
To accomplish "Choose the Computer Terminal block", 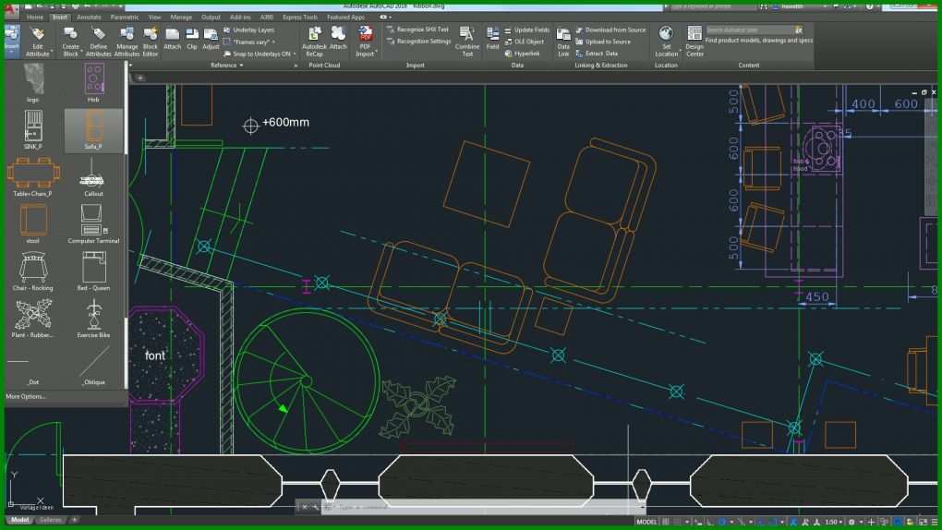I will 93,224.
